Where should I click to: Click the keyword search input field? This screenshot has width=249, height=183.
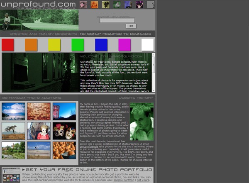pos(117,20)
